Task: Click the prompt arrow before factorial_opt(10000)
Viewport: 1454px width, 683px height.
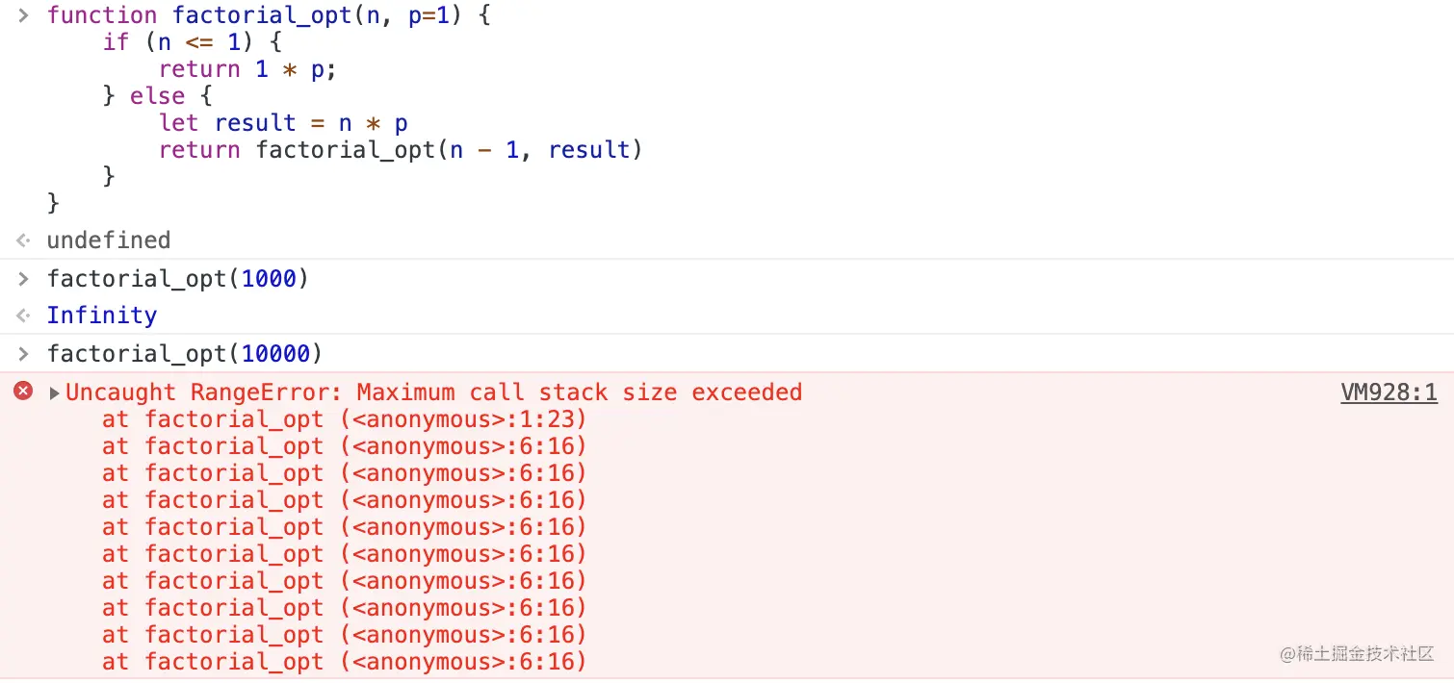Action: (23, 354)
